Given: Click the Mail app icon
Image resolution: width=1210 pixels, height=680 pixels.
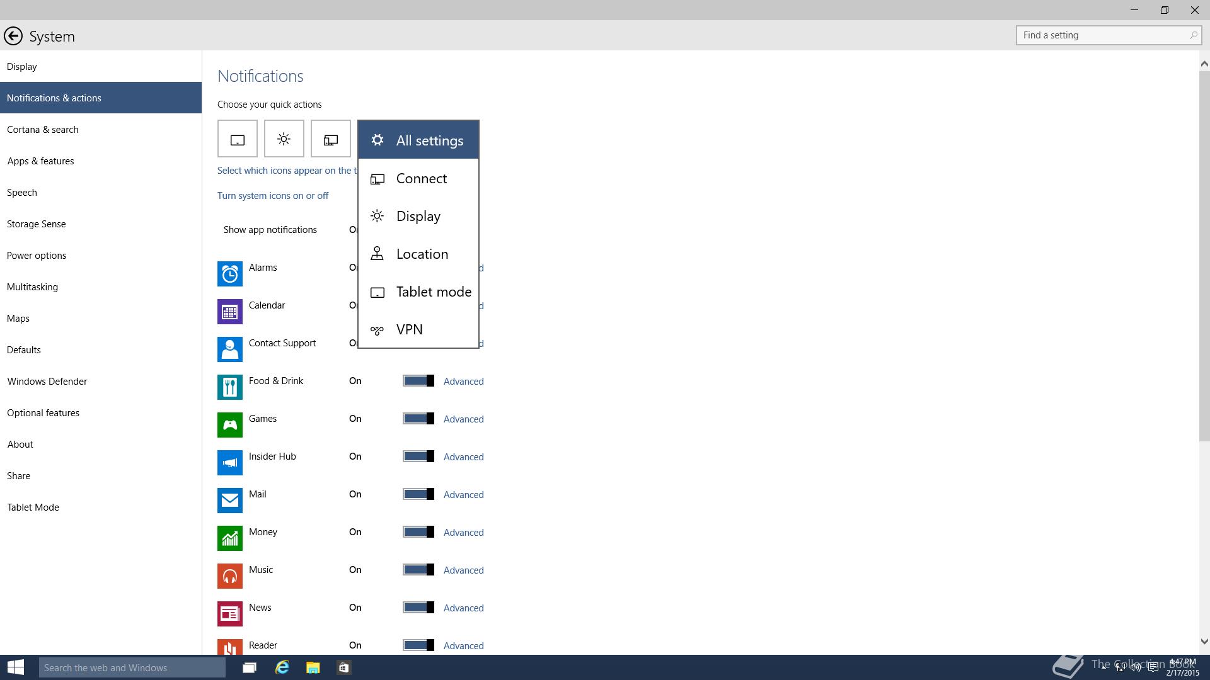Looking at the screenshot, I should [230, 501].
